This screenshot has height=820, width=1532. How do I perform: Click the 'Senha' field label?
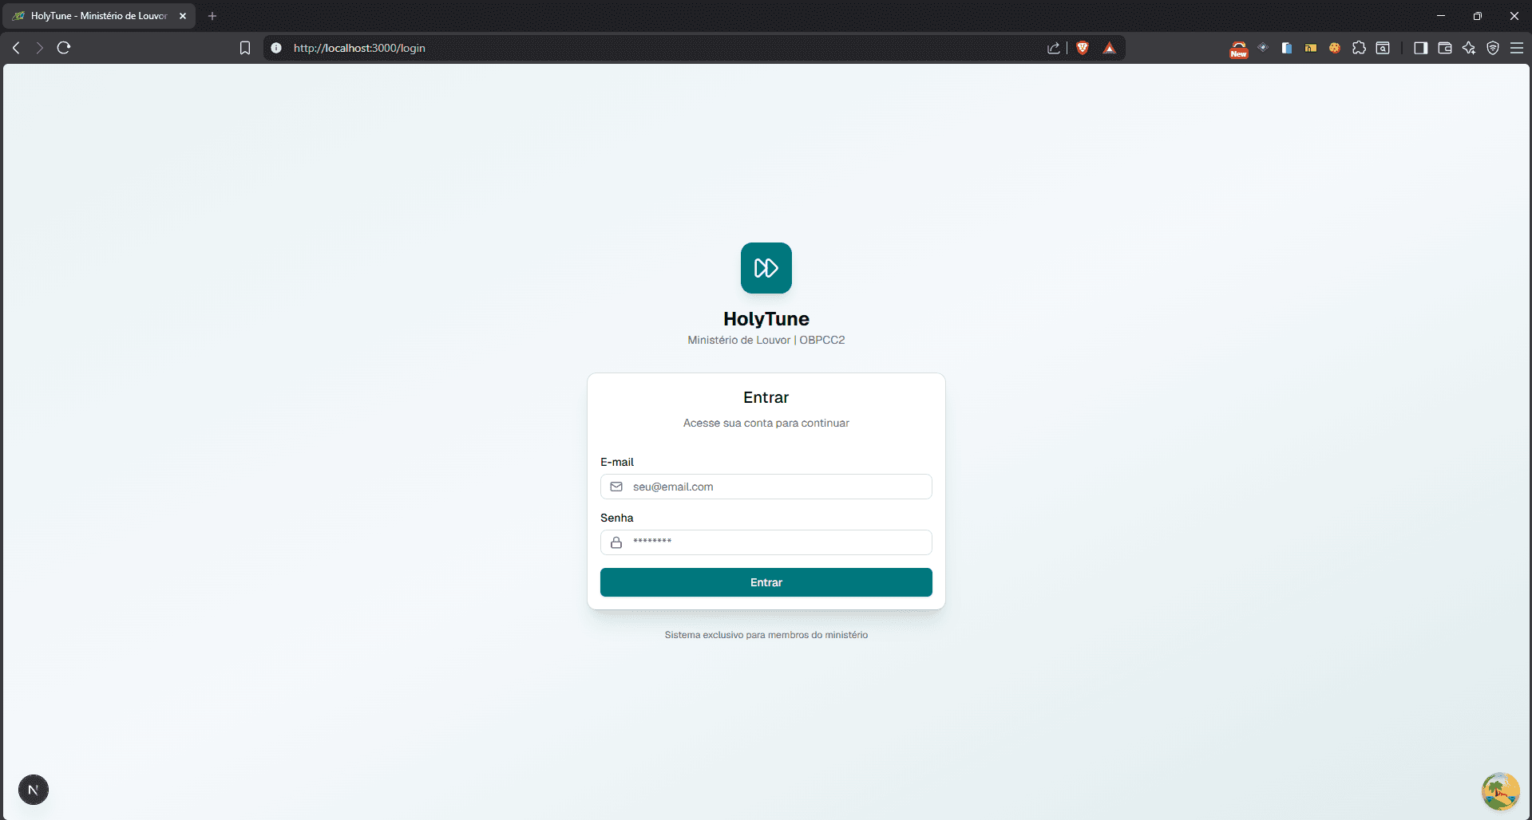click(x=617, y=518)
